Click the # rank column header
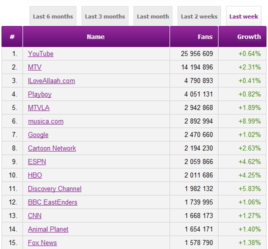The width and height of the screenshot is (268, 249). (x=12, y=36)
